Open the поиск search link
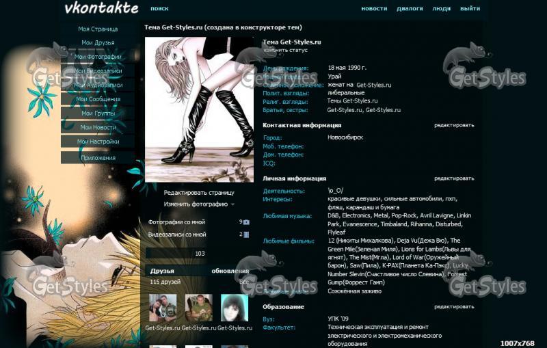Image resolution: width=547 pixels, height=348 pixels. [159, 8]
